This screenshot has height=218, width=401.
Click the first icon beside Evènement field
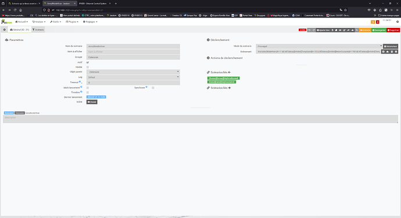pos(384,52)
